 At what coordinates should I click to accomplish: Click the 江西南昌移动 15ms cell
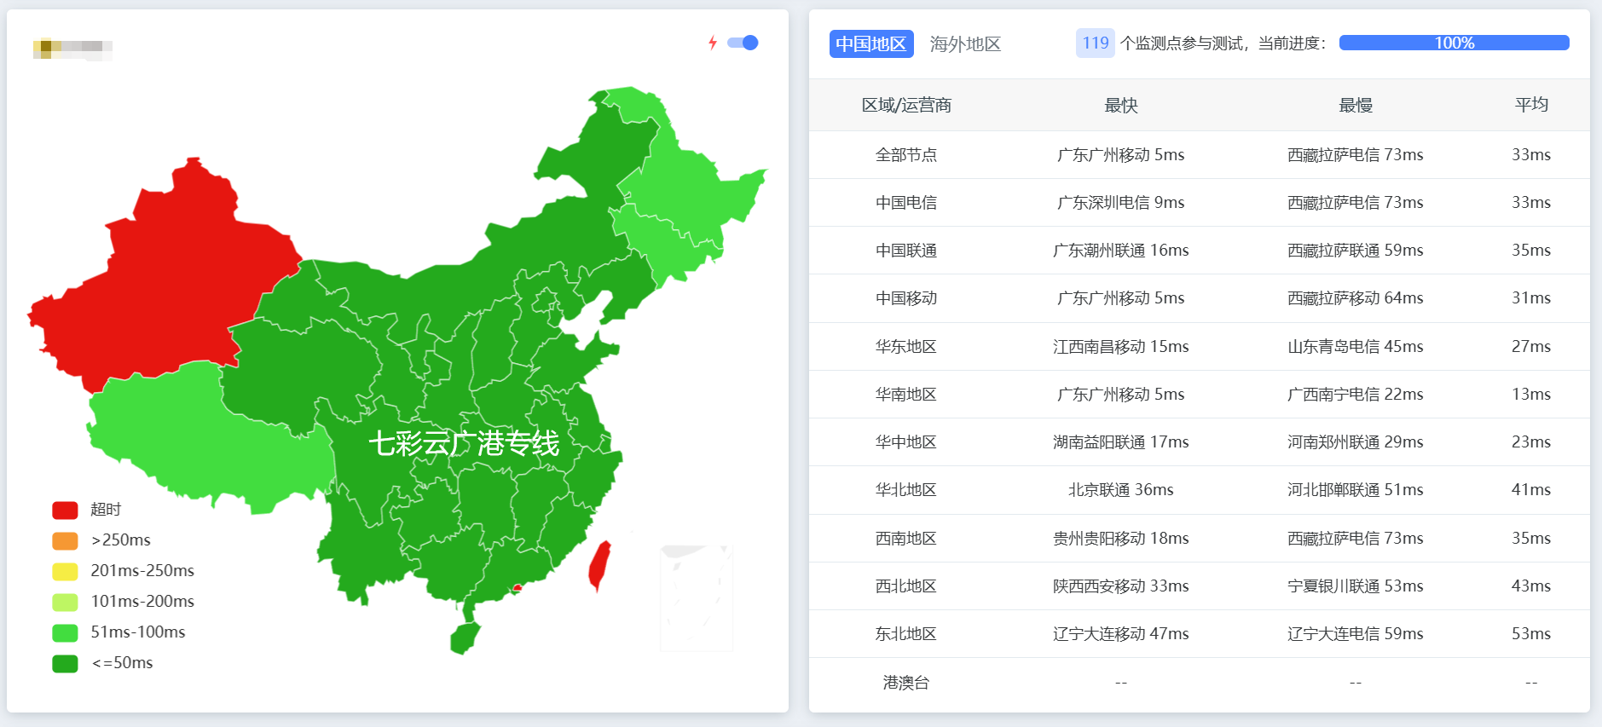1121,346
